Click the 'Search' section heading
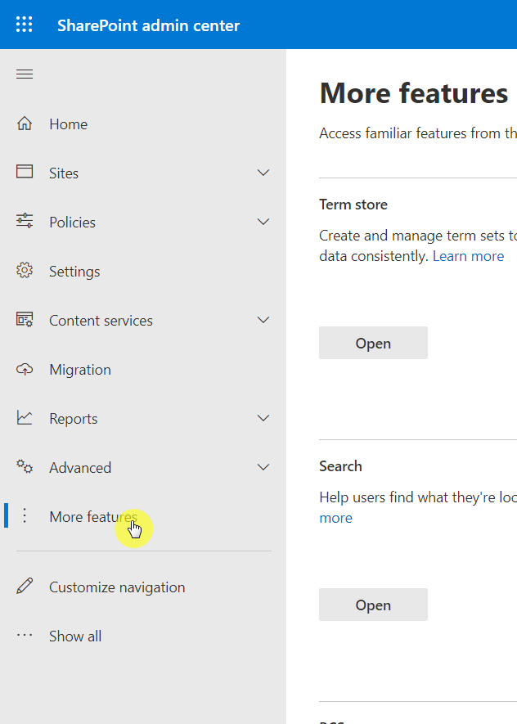This screenshot has width=517, height=724. point(340,466)
